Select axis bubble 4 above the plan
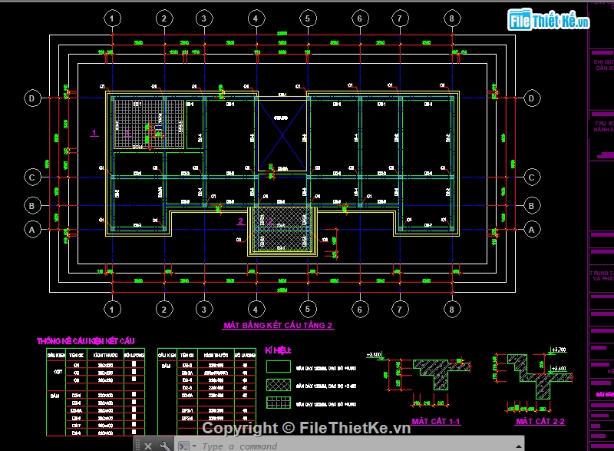The image size is (614, 451). pos(256,18)
